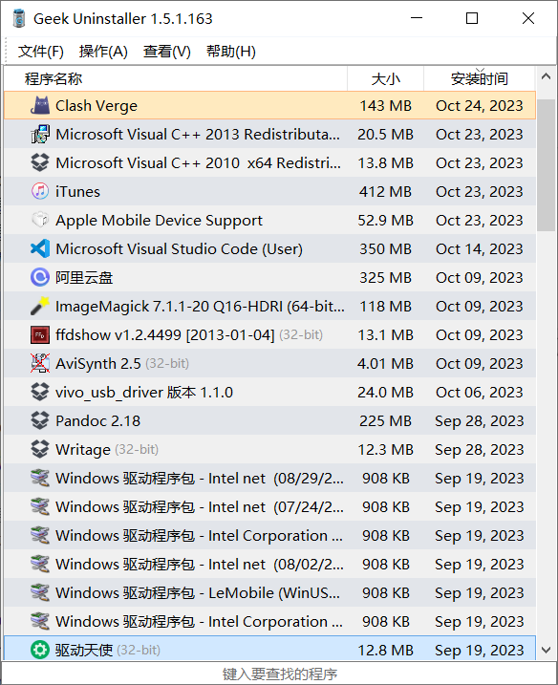Click the scrollbar down arrow
Viewport: 558px width, 685px height.
pos(546,650)
